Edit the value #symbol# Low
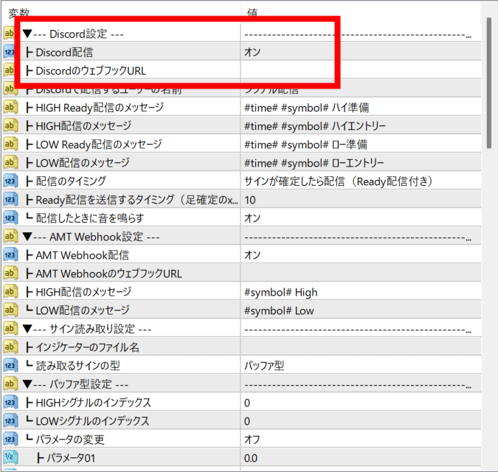Screen dimensions: 498x472 tap(279, 310)
